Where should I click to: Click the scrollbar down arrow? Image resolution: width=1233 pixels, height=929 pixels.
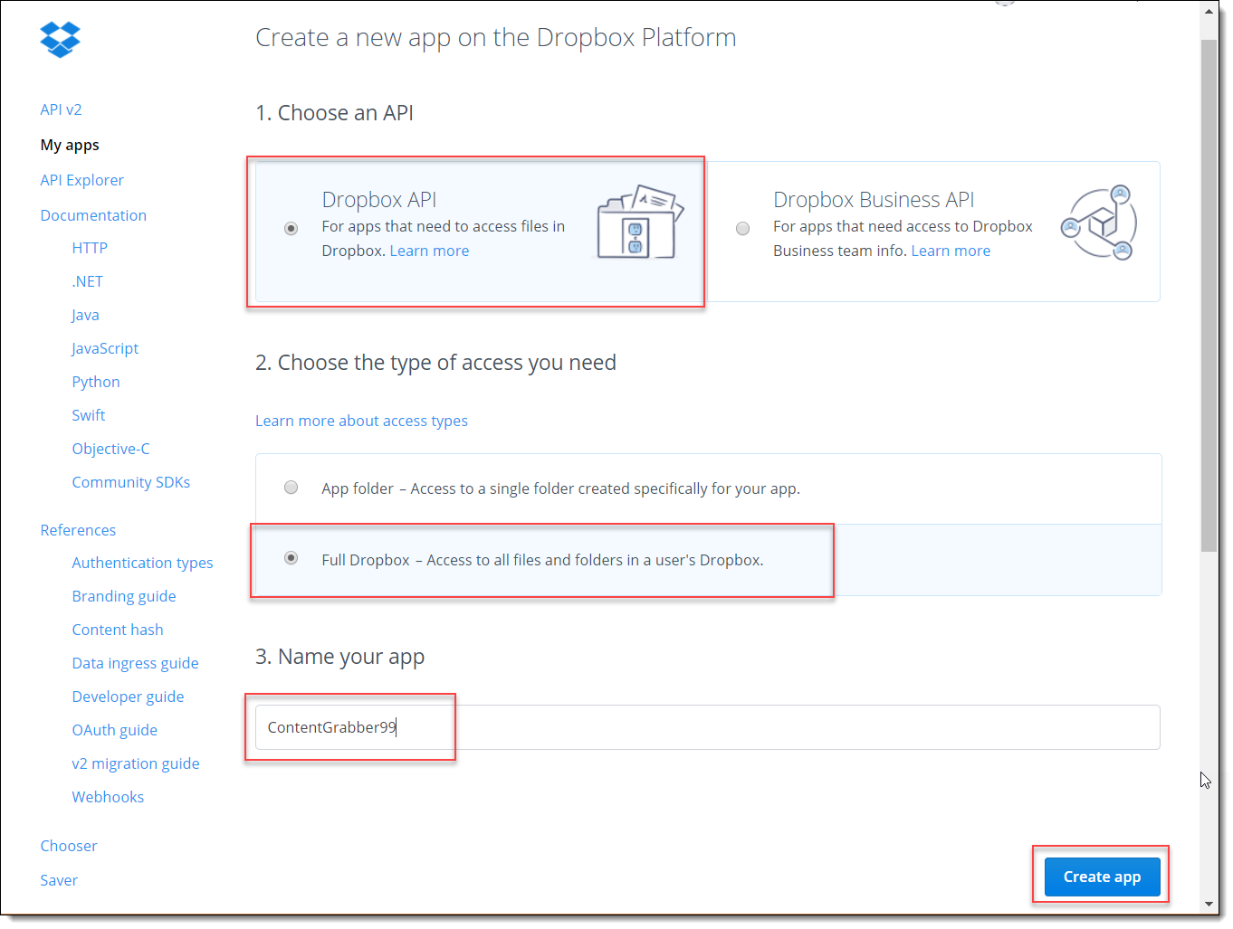(1209, 904)
